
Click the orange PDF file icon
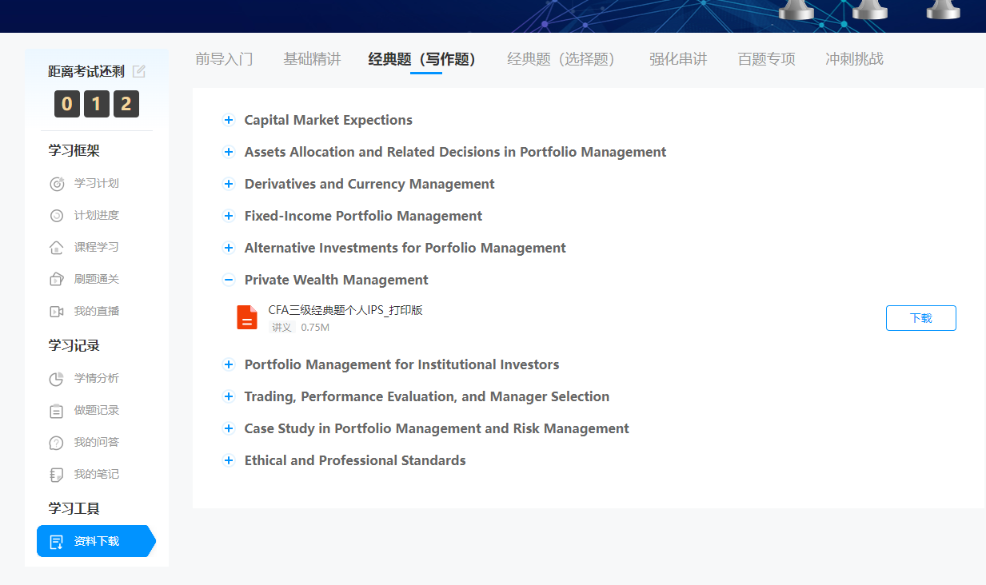(x=247, y=317)
